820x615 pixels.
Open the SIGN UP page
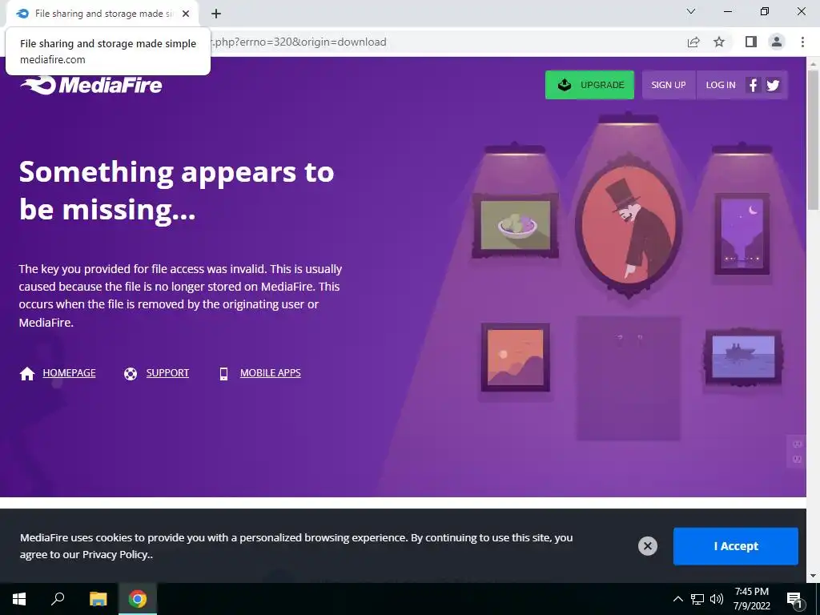tap(669, 85)
